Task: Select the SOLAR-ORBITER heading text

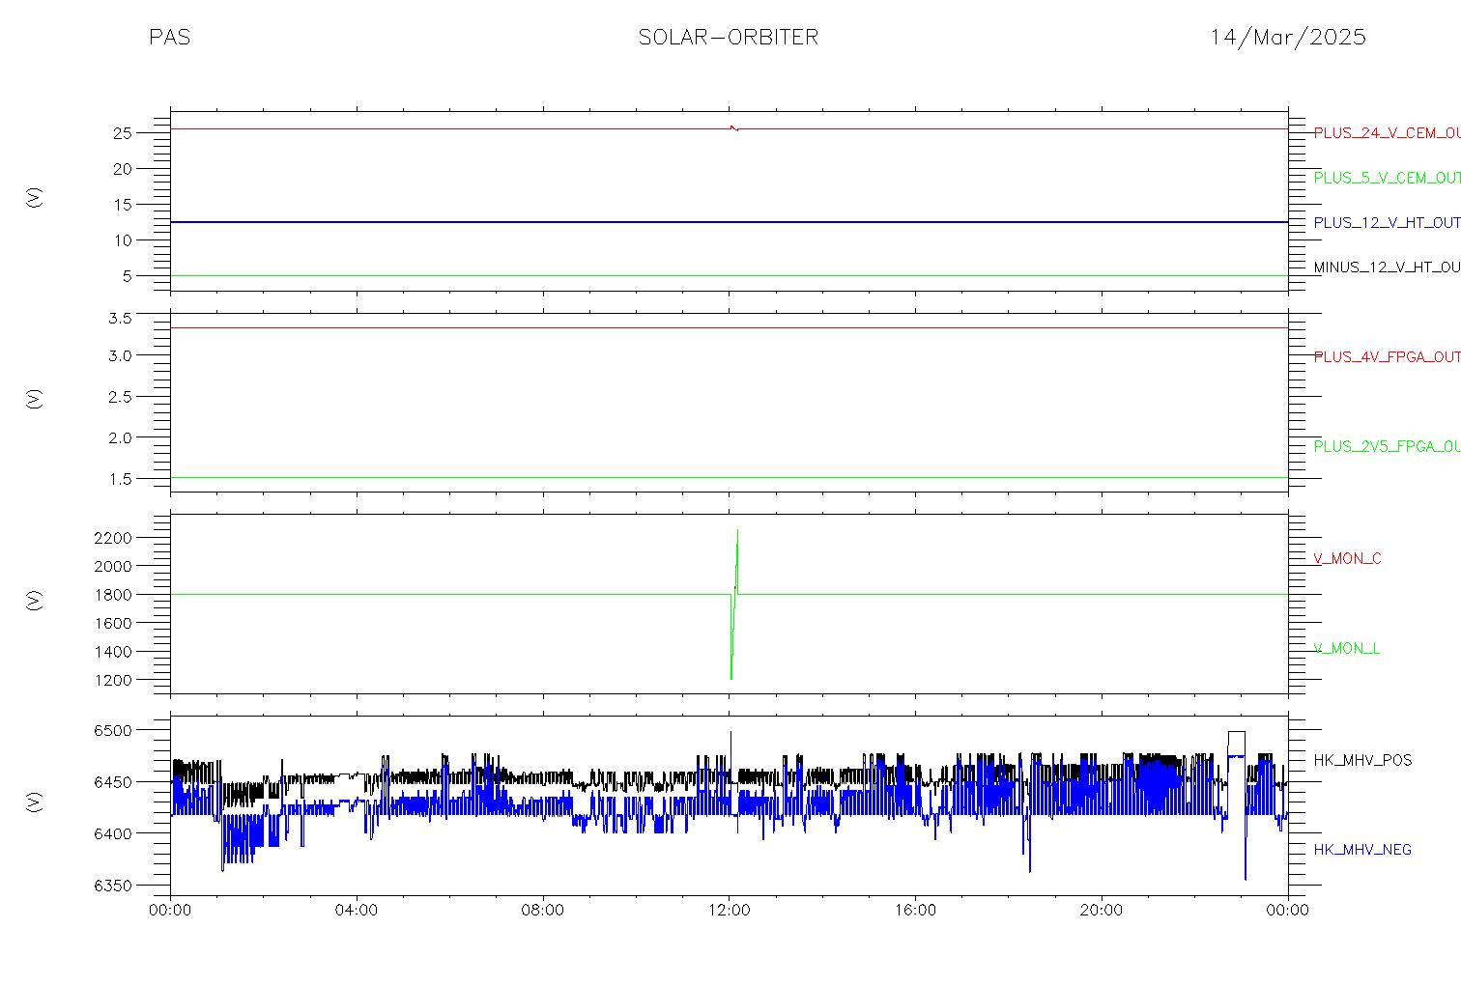Action: pyautogui.click(x=729, y=38)
